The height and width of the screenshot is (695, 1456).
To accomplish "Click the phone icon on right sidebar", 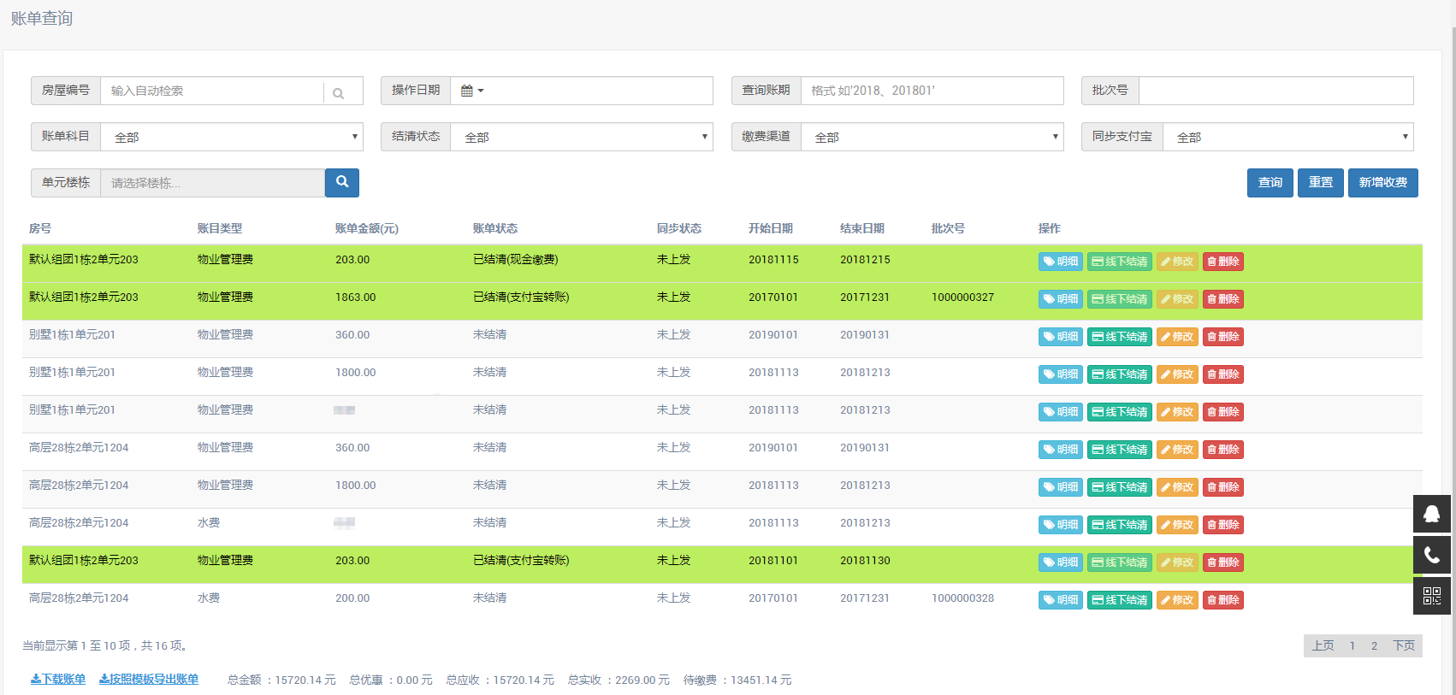I will (1432, 555).
